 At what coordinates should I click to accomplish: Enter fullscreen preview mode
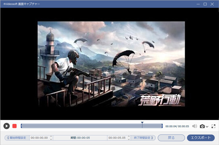(x=214, y=126)
